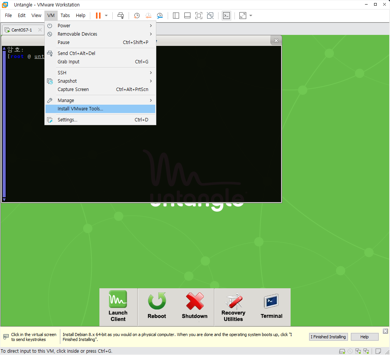Open the Help menu
This screenshot has width=390, height=355.
(80, 16)
